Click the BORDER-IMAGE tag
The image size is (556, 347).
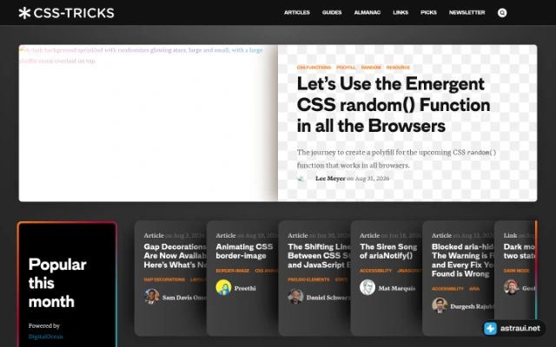coord(232,271)
